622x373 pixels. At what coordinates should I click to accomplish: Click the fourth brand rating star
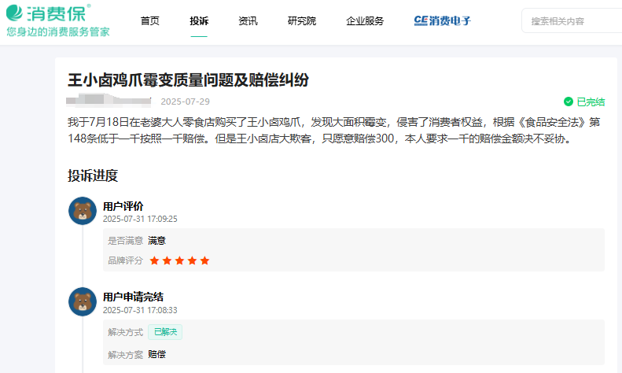[x=192, y=260]
